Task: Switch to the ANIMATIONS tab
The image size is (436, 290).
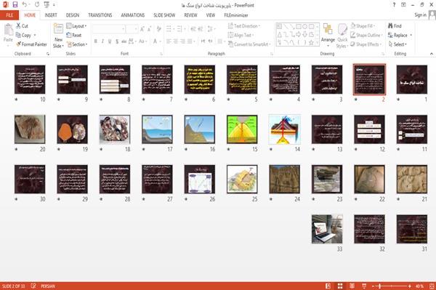Action: click(x=133, y=15)
